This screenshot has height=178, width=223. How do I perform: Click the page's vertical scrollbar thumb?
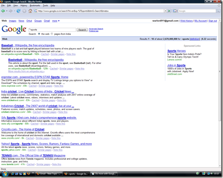(x=220, y=71)
